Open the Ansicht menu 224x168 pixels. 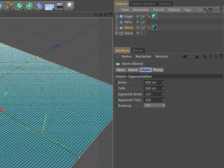(x=158, y=10)
